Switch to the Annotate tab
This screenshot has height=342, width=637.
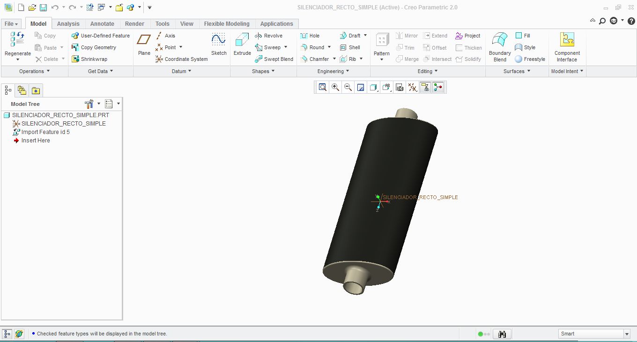click(x=102, y=24)
